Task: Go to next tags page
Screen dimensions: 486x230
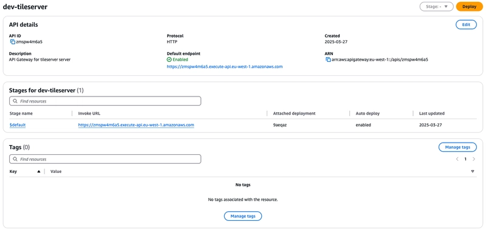Action: [474, 159]
